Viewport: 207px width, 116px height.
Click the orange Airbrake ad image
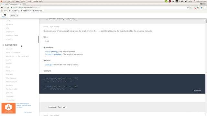(x=8, y=108)
